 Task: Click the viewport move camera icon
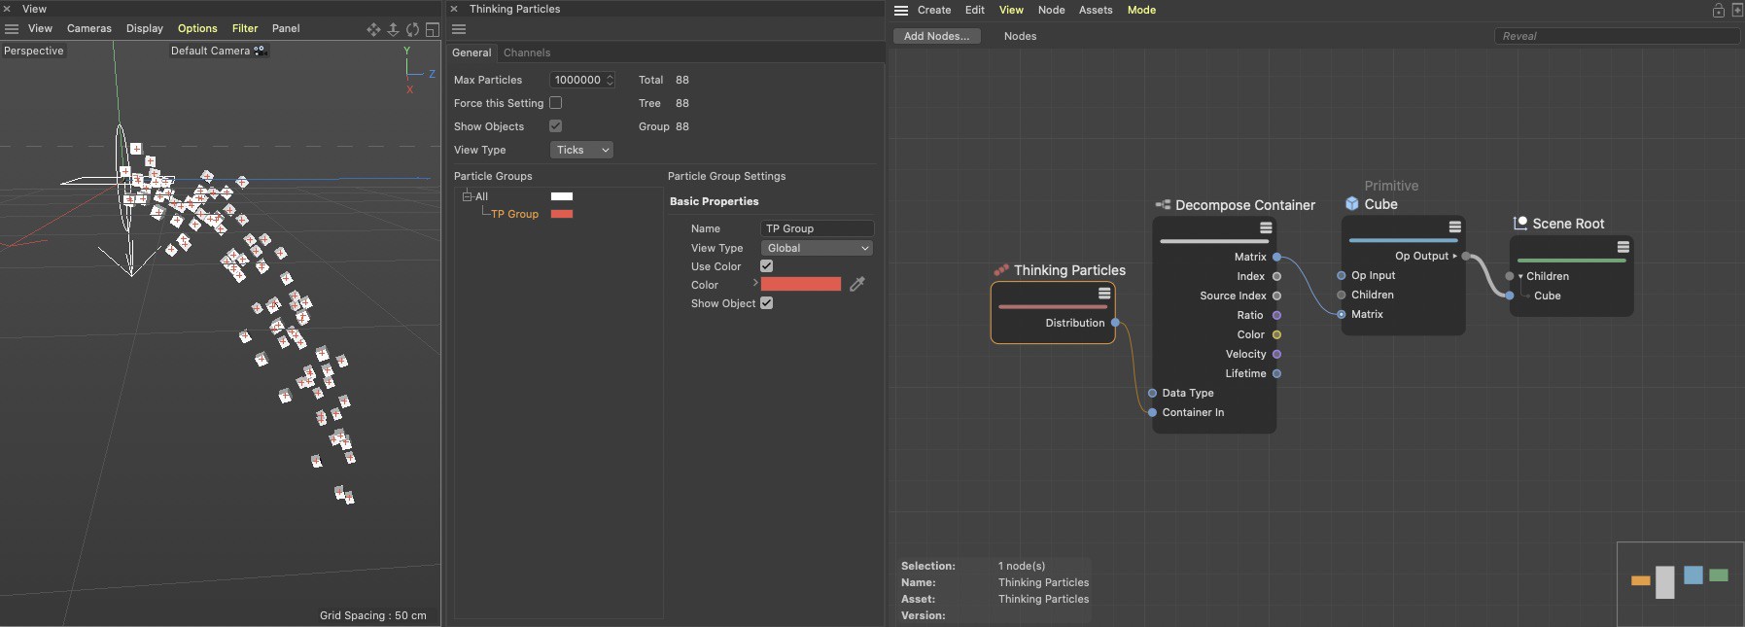pos(373,29)
